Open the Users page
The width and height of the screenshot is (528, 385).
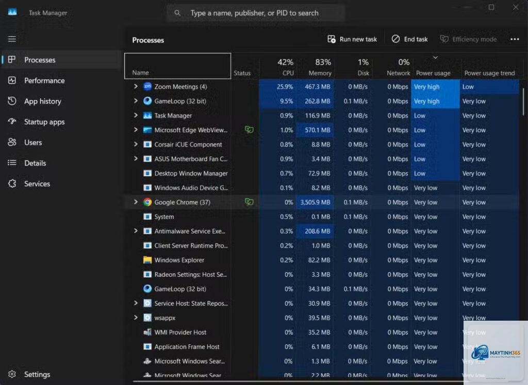(x=62, y=142)
